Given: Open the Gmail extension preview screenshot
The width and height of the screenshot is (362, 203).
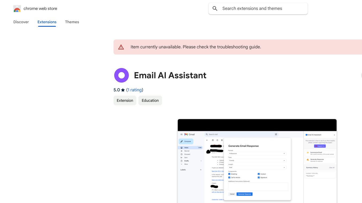Looking at the screenshot, I should 257,161.
